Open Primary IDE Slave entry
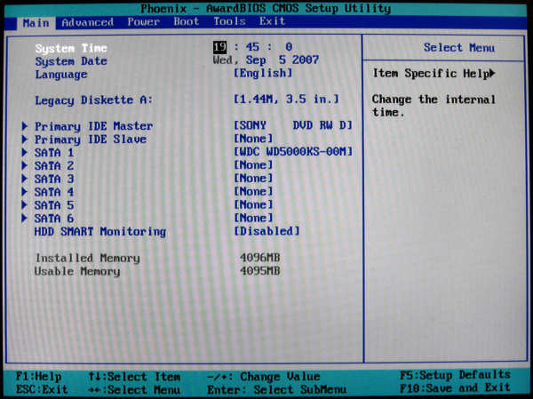533x399 pixels. tap(91, 140)
